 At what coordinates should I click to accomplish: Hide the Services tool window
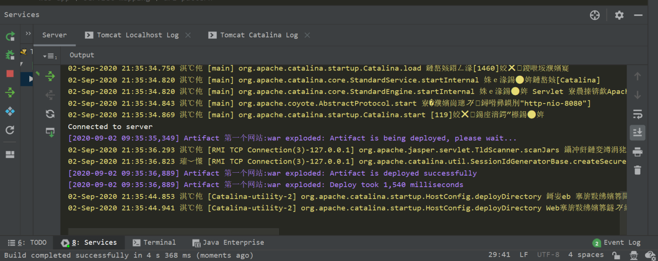click(x=638, y=15)
